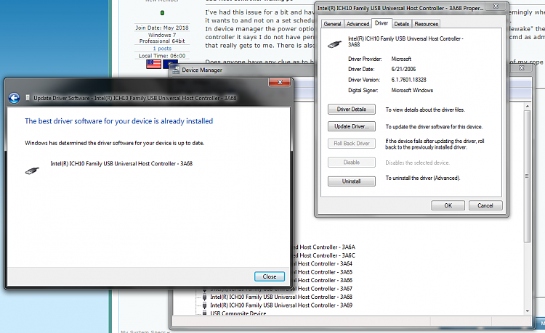Viewport: 545px width, 333px height.
Task: Click the Driver Version value 6.1.7601.18328
Action: (408, 80)
